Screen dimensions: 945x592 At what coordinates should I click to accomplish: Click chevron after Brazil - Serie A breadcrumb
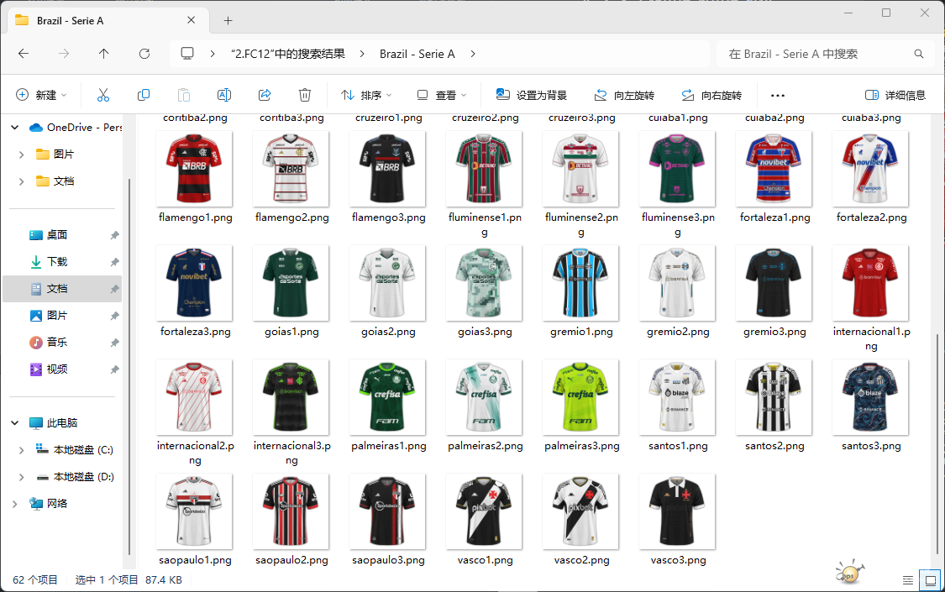(x=473, y=54)
